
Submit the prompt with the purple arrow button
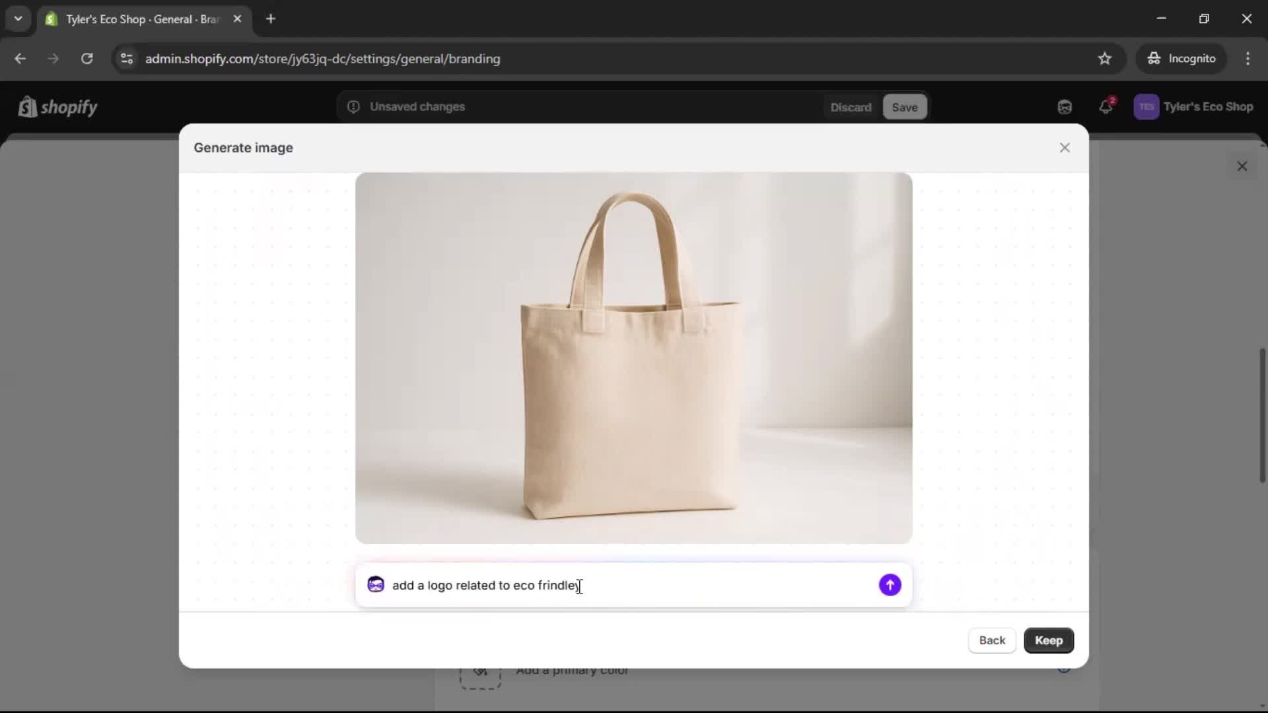click(890, 585)
